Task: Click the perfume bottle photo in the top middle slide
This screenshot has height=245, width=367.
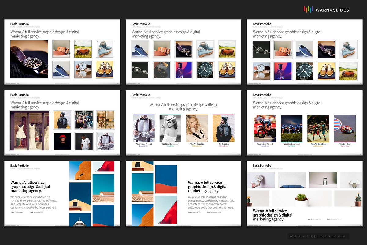Action: tap(183, 70)
